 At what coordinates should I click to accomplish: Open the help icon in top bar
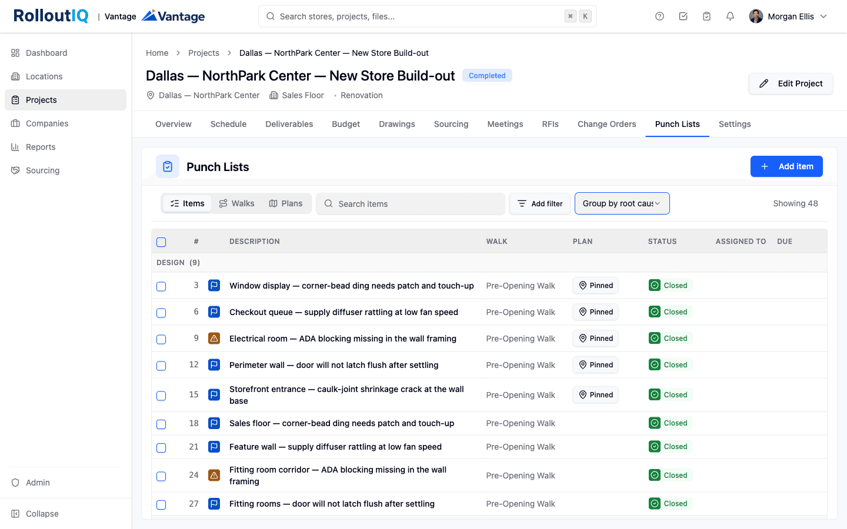(x=659, y=16)
